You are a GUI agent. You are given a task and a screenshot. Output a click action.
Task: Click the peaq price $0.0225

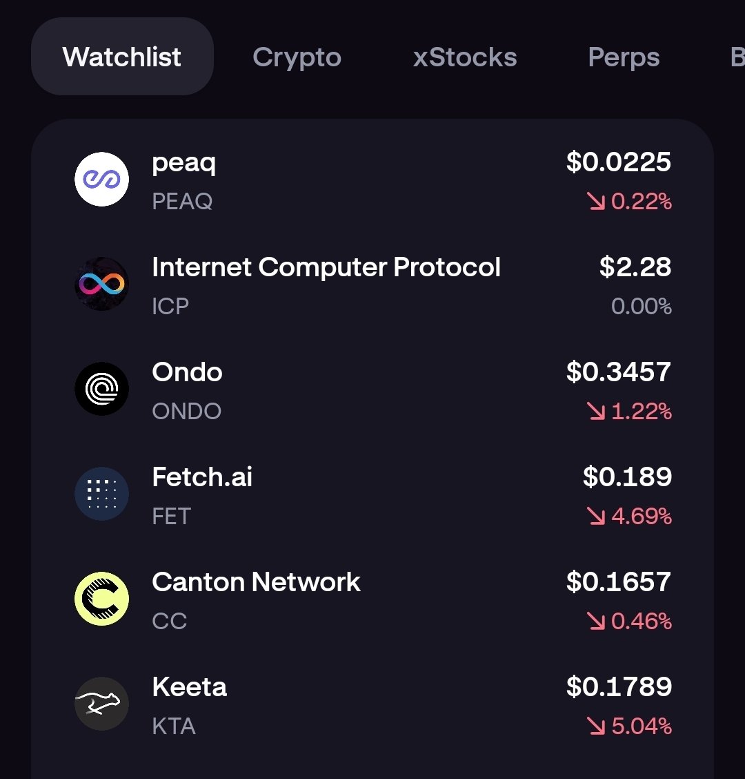click(619, 162)
